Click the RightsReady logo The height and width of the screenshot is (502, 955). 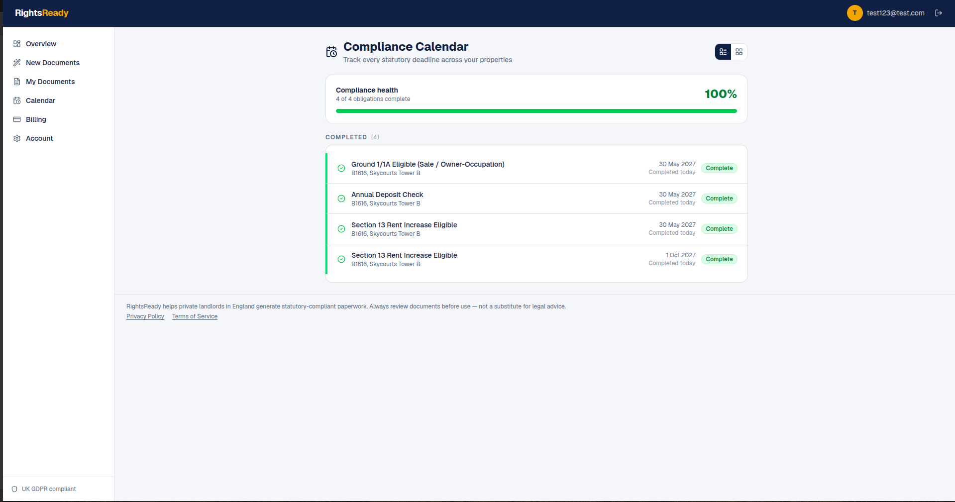[x=42, y=13]
